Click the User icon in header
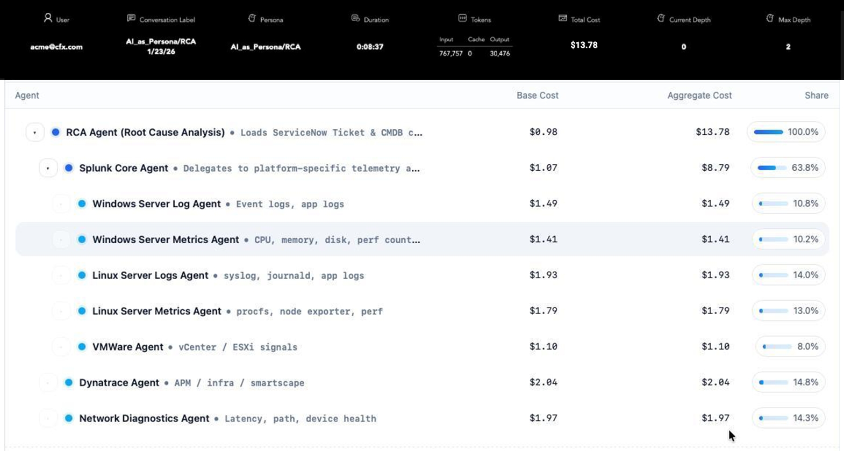 click(x=48, y=18)
